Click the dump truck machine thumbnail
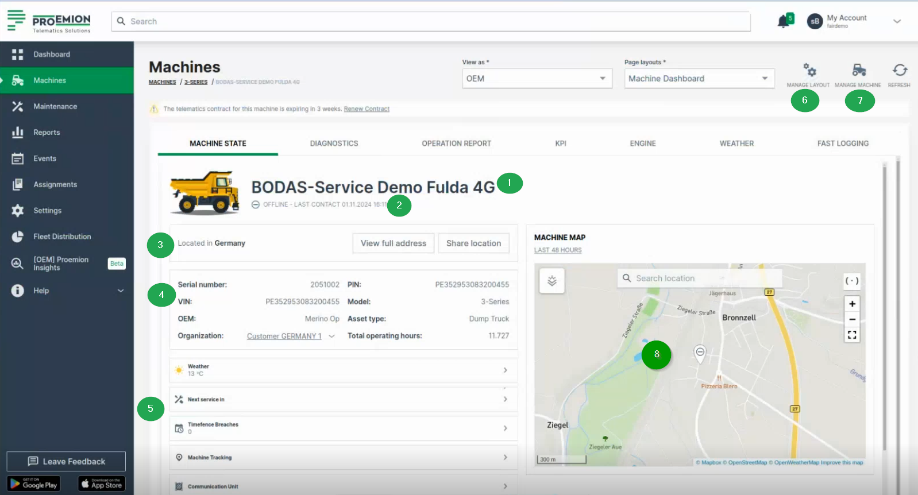 [x=205, y=192]
